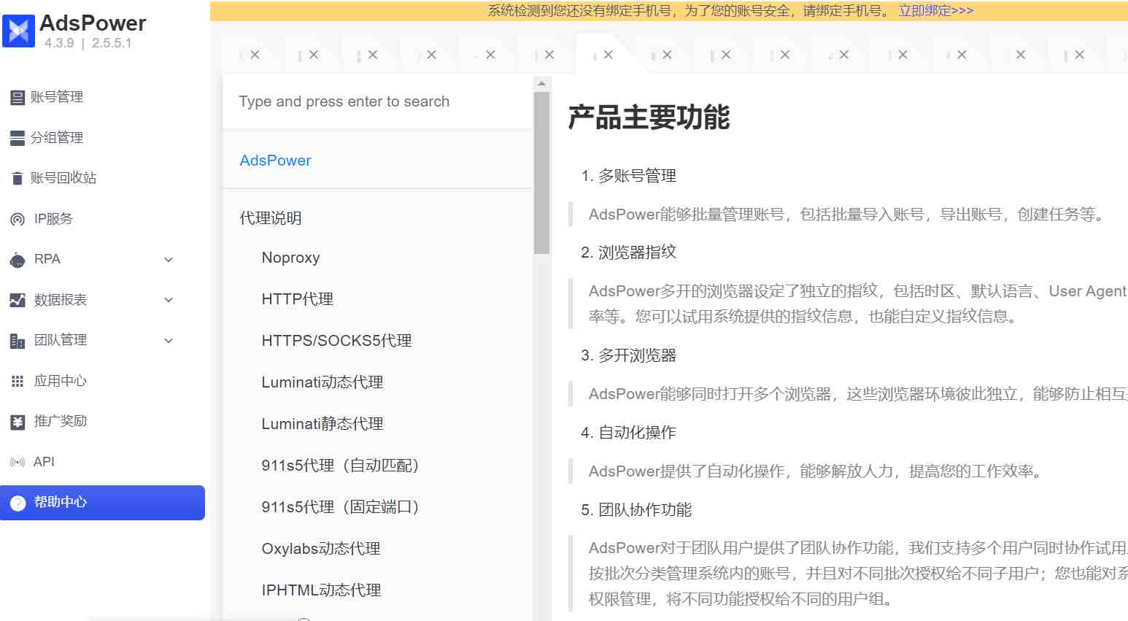Screen dimensions: 1128x621
Task: Click the heading 3. 多开浏览器
Action: (x=628, y=355)
